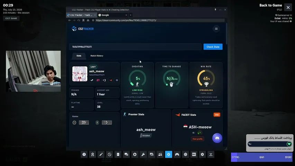Image resolution: width=295 pixels, height=166 pixels.
Task: Pin the overlay browser window
Action: point(215,10)
